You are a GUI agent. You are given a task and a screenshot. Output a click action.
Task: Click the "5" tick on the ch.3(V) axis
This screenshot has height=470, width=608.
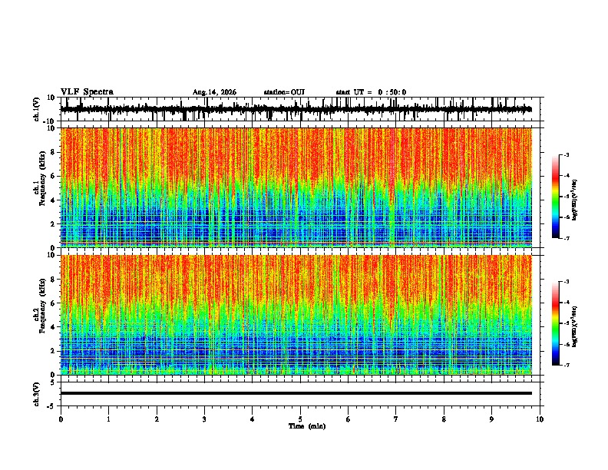[54, 382]
